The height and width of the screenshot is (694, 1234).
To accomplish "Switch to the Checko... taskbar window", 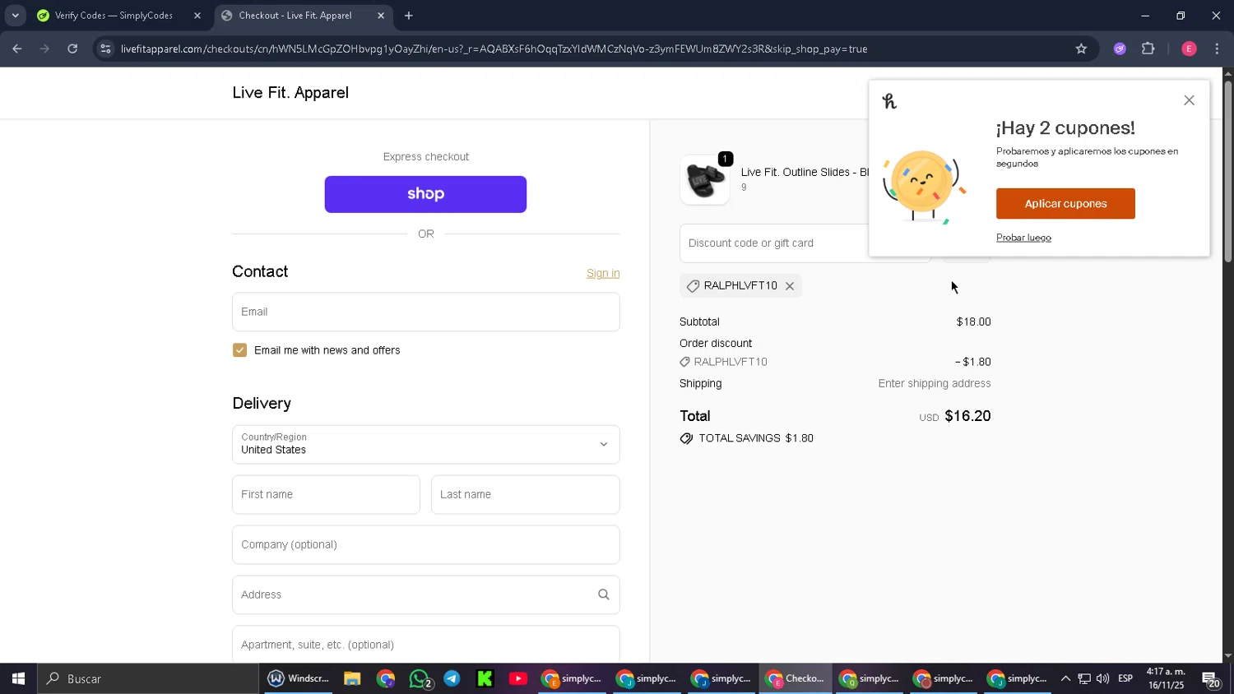I will tap(796, 678).
